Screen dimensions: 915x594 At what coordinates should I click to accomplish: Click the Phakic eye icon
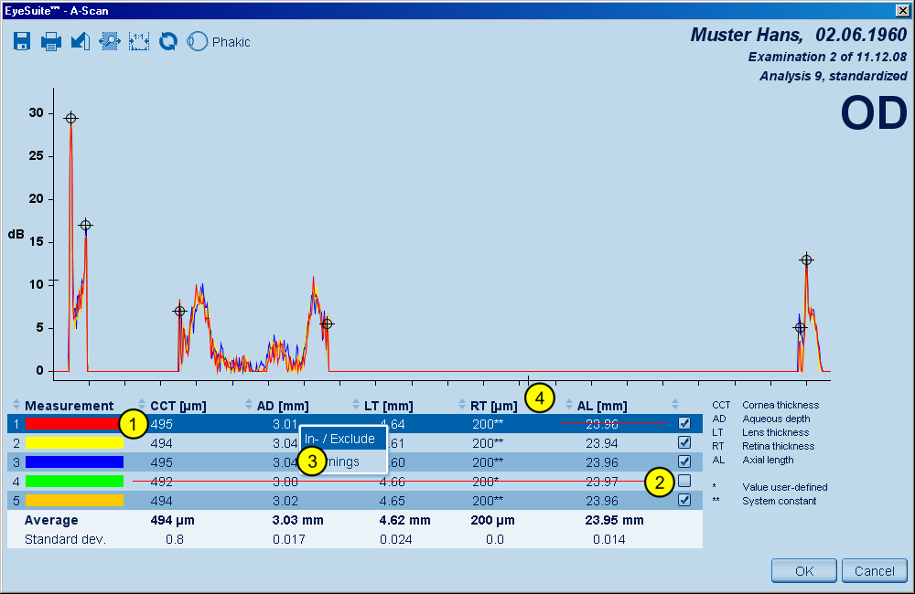[x=197, y=41]
